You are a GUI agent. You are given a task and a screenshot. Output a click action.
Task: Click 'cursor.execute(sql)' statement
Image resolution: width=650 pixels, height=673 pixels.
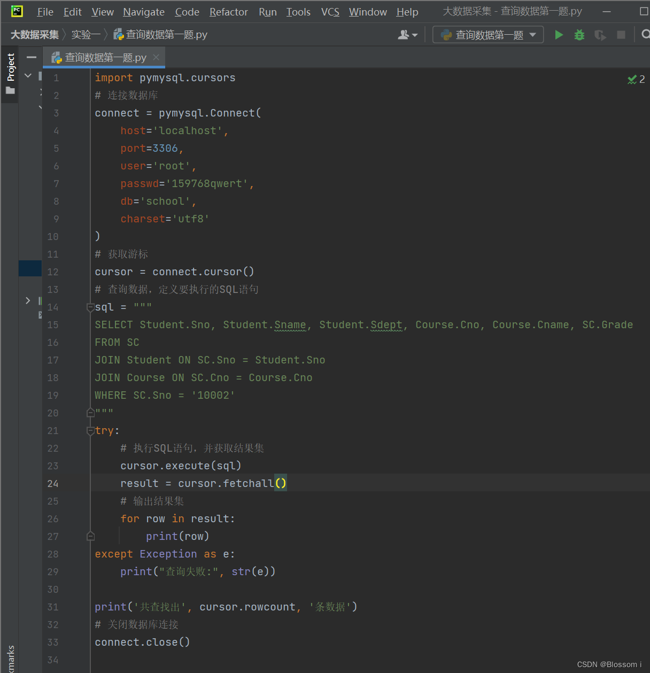tap(181, 466)
